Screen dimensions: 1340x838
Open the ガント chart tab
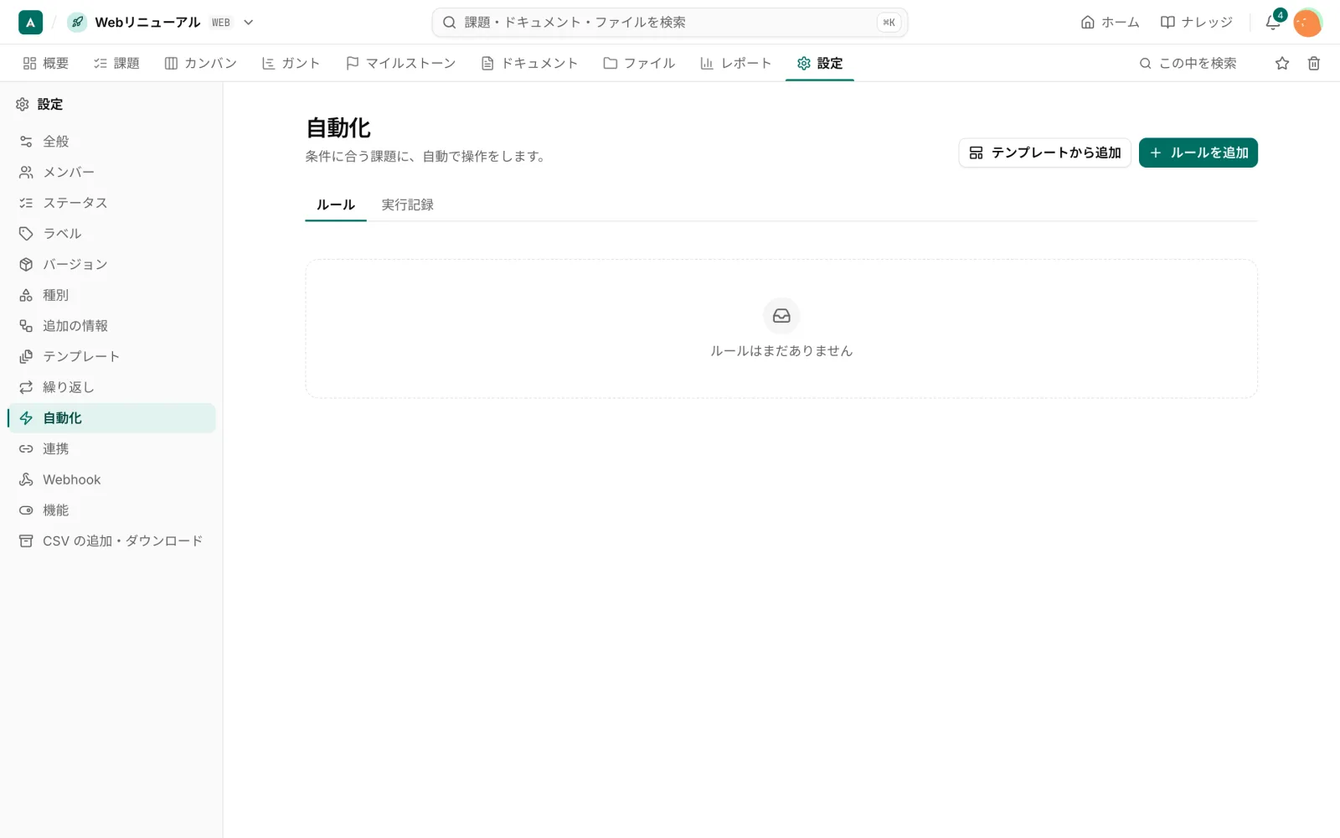[291, 63]
